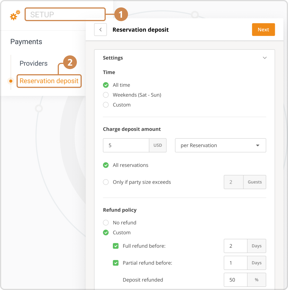Uncheck the Full refund before checkbox
The image size is (288, 290).
click(116, 246)
